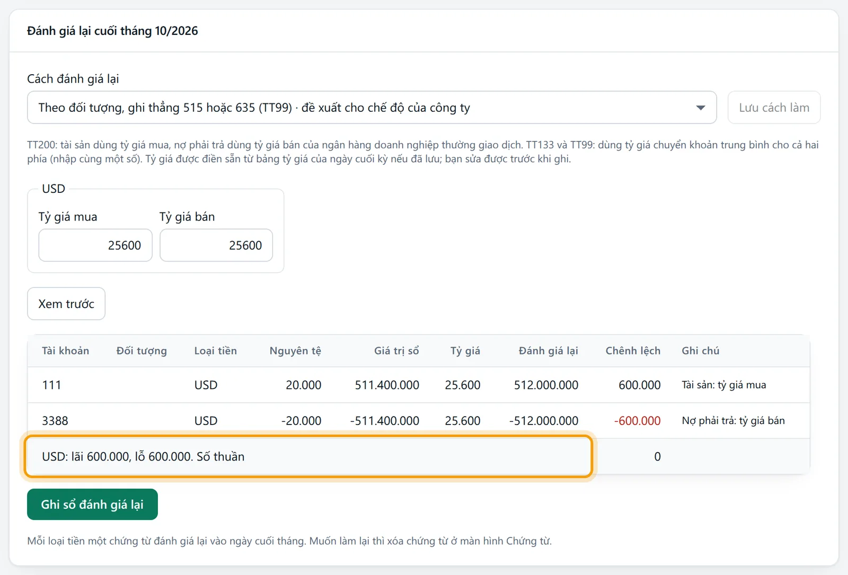The image size is (848, 575).
Task: Click account 3388 cell
Action: coord(55,421)
